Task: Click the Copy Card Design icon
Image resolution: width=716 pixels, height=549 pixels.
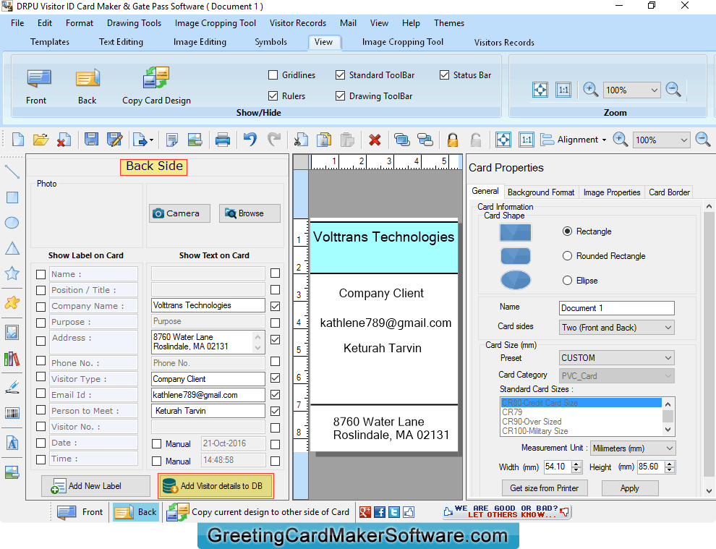Action: pos(156,77)
